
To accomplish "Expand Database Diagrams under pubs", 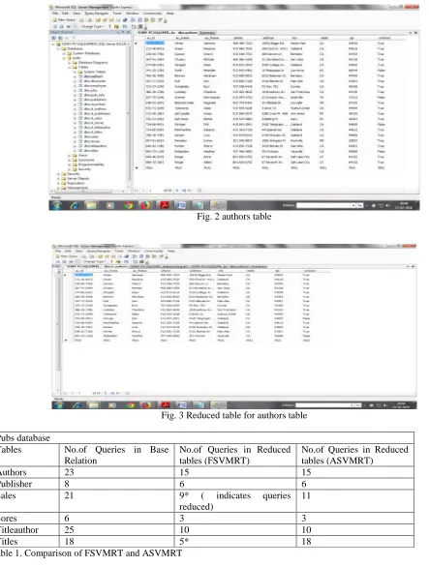I will (x=70, y=63).
